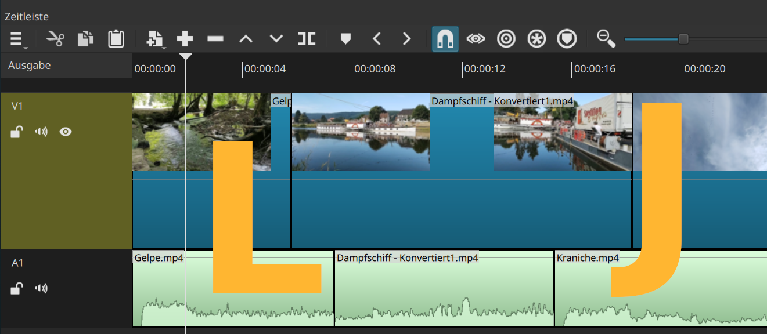Expand the document-with-plus dropdown button
The height and width of the screenshot is (334, 767).
155,39
